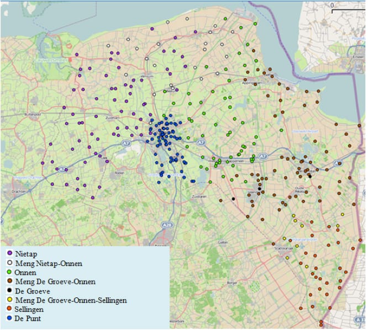This screenshot has width=368, height=330.
Task: Select the 'Nietap' legend label
Action: (26, 254)
